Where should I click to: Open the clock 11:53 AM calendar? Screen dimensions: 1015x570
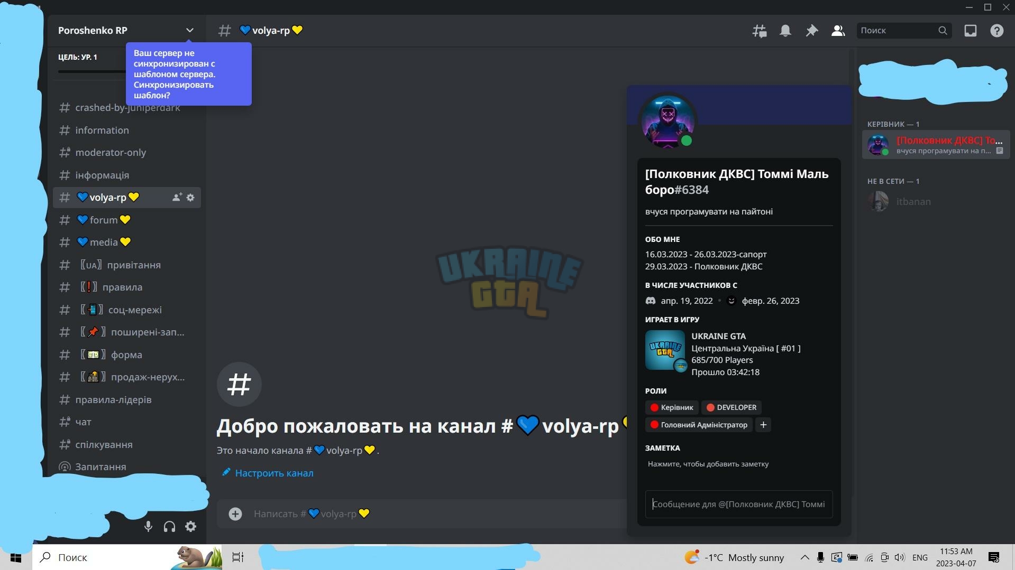tap(956, 557)
